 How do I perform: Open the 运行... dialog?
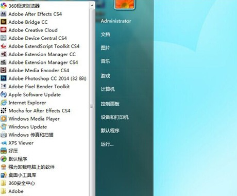pyautogui.click(x=107, y=144)
